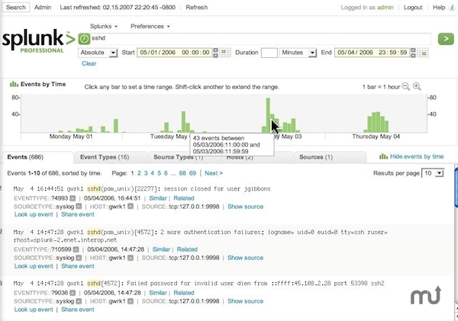Click inside the sshd search field
The width and height of the screenshot is (458, 321).
click(x=260, y=39)
